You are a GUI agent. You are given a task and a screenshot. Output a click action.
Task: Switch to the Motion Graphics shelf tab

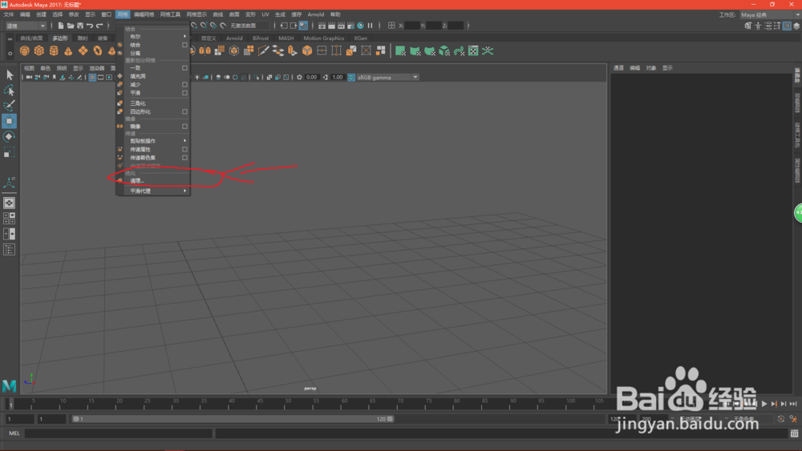coord(324,38)
